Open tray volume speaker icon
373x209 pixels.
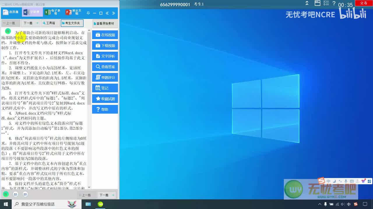pos(343,204)
